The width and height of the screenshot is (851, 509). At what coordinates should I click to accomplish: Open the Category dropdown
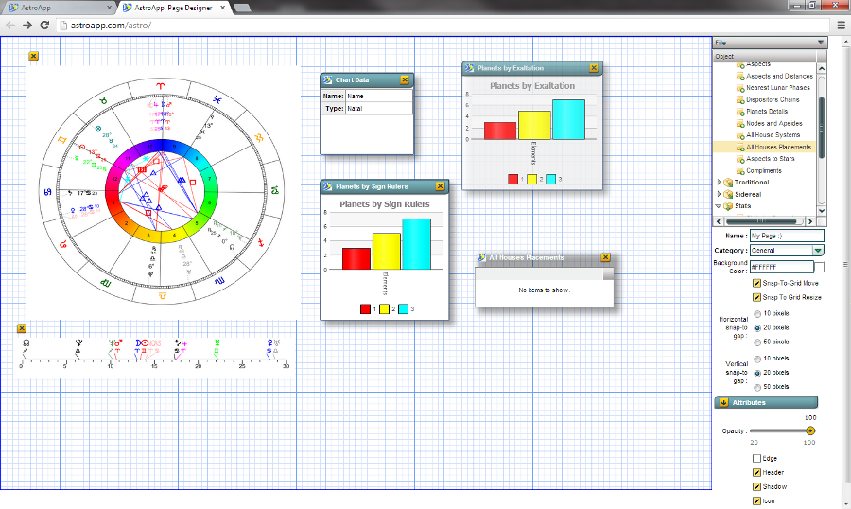pyautogui.click(x=818, y=251)
